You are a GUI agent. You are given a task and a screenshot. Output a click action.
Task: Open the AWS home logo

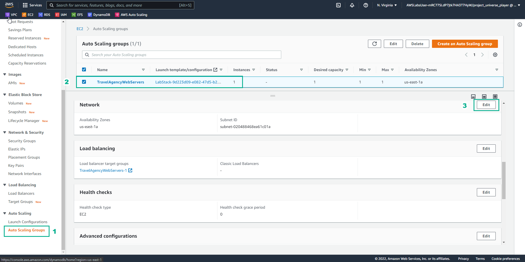9,5
